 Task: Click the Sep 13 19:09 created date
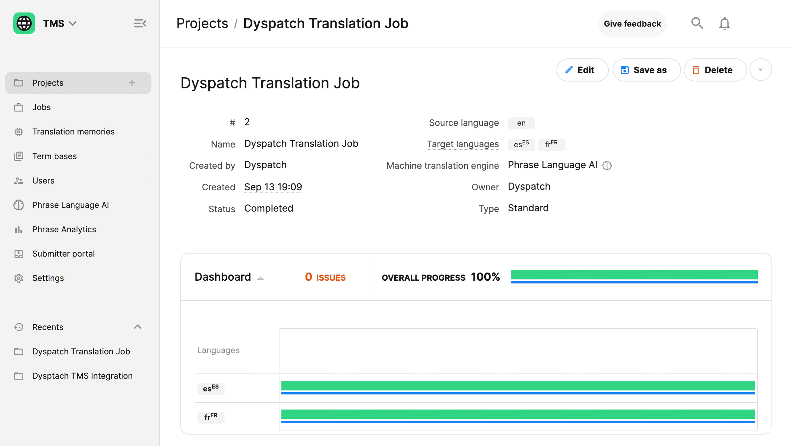[273, 187]
